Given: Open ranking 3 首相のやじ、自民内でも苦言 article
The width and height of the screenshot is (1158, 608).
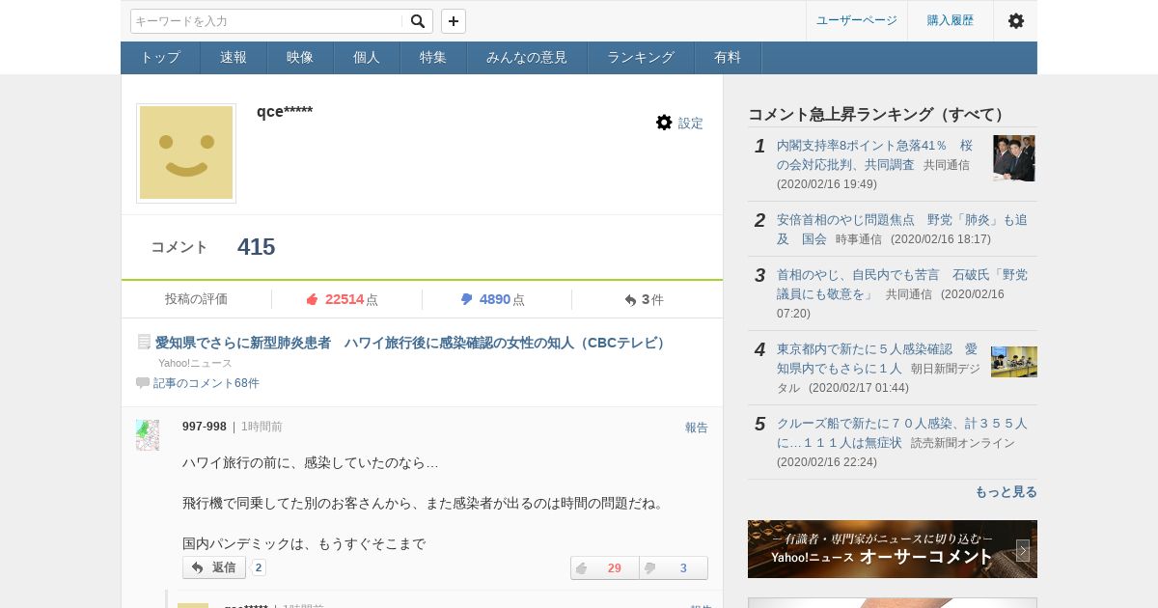Looking at the screenshot, I should point(901,284).
